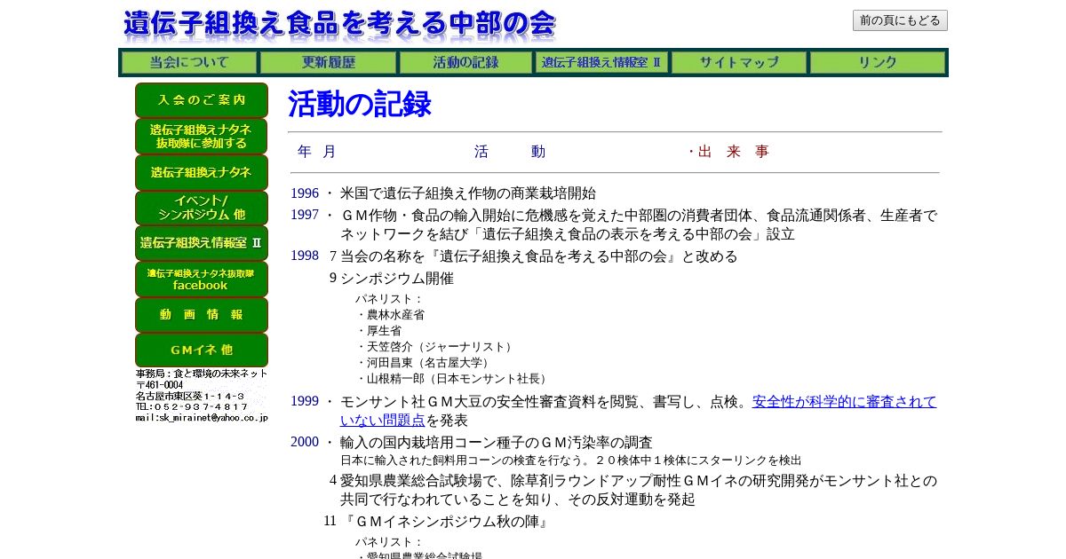Click the 1998 year entry
The image size is (1066, 559).
coord(305,256)
